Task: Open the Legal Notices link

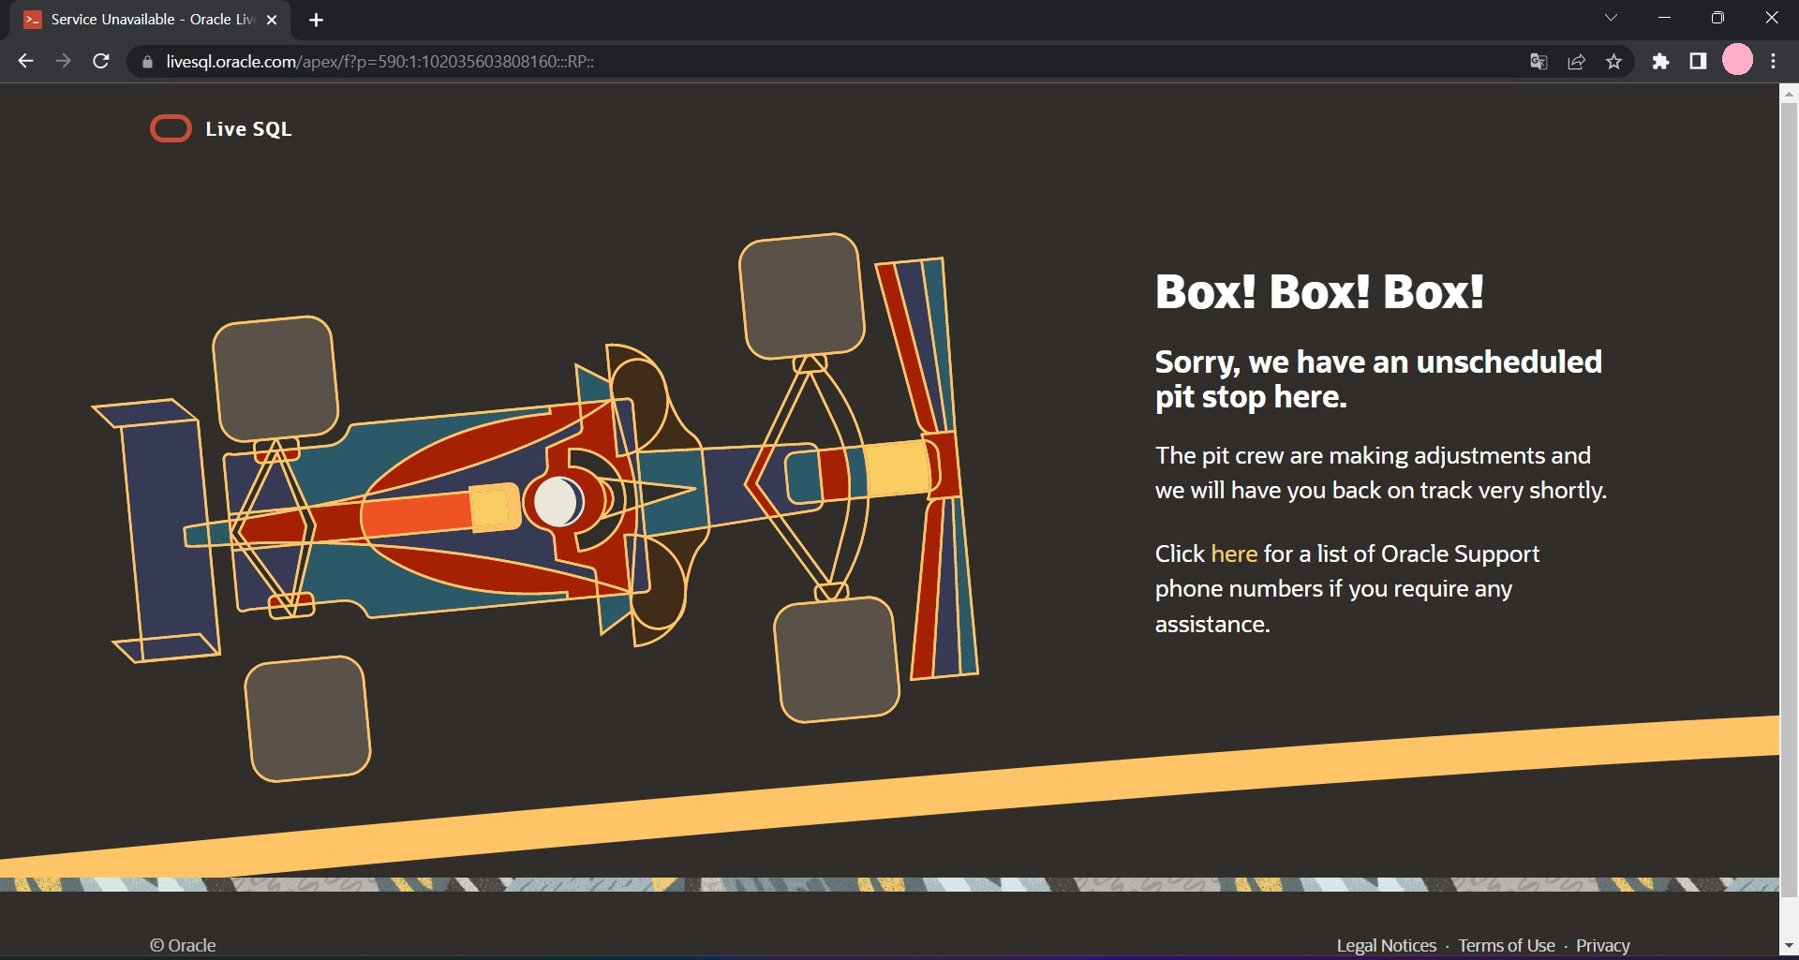Action: [1386, 945]
